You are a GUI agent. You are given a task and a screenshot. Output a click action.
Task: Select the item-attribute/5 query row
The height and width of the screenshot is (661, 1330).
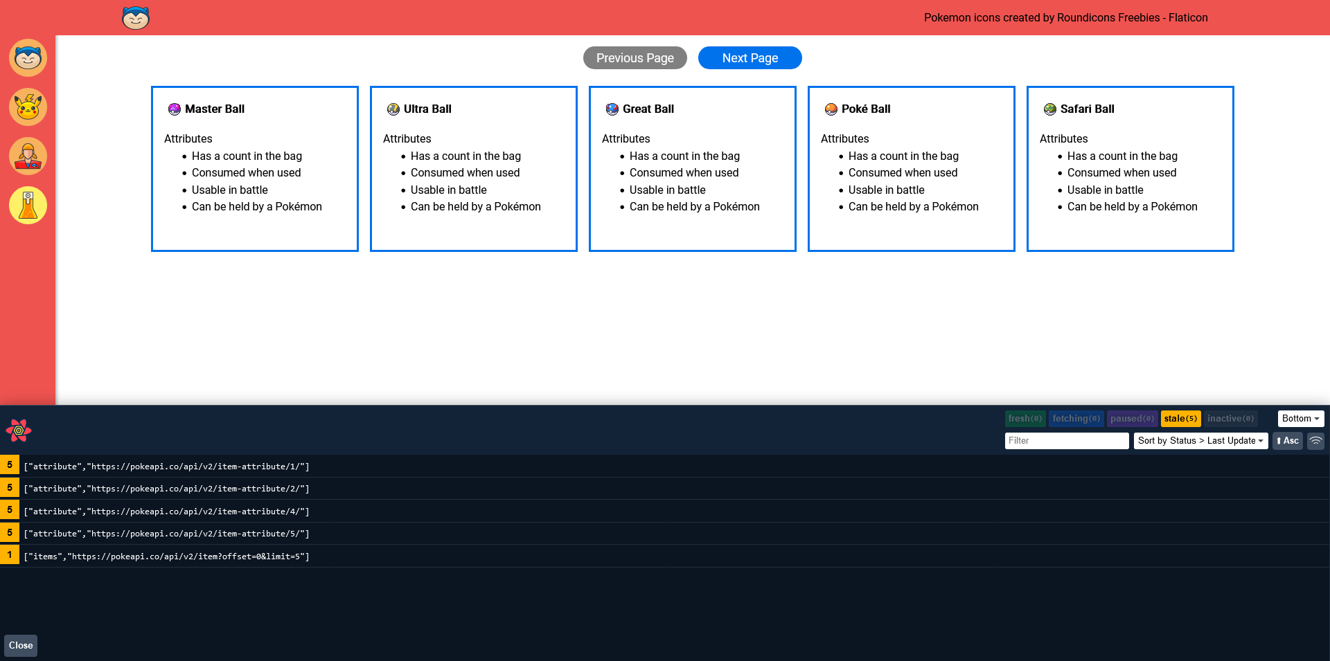coord(665,534)
